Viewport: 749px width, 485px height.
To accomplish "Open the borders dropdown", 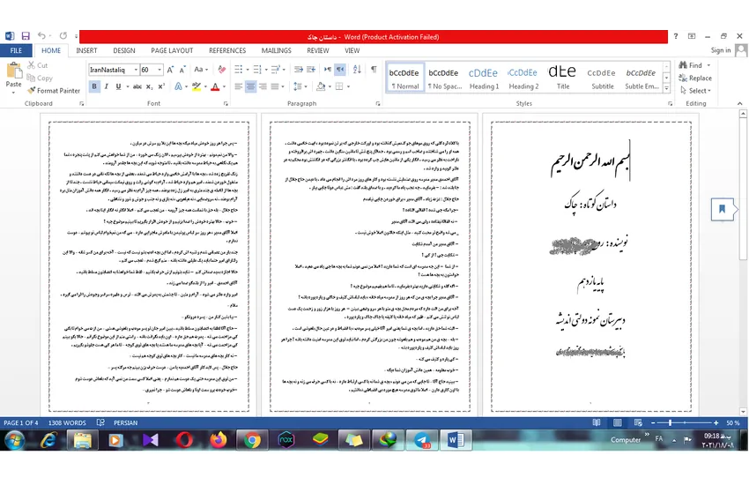I will [348, 86].
